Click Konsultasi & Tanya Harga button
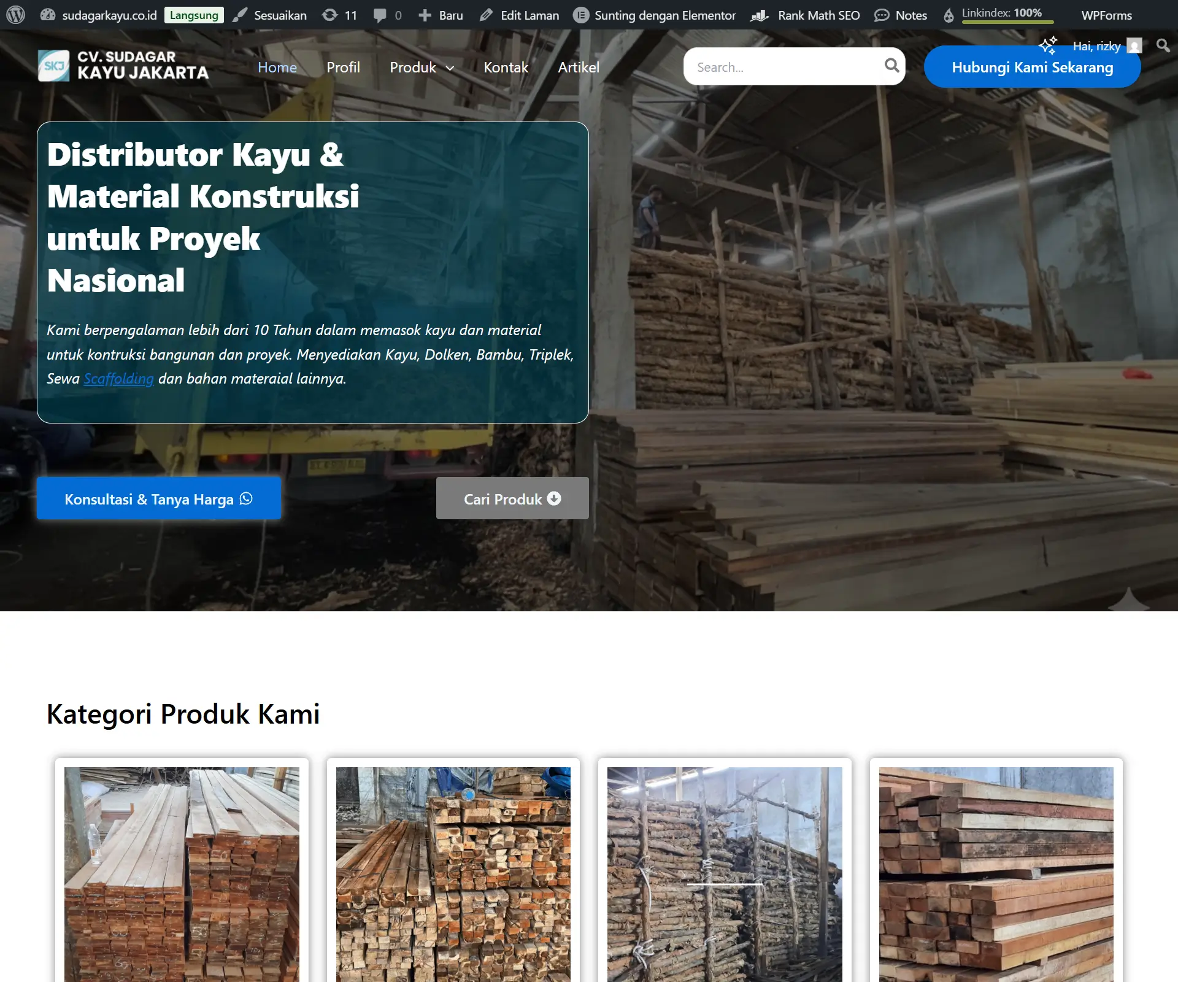The width and height of the screenshot is (1178, 982). (158, 498)
